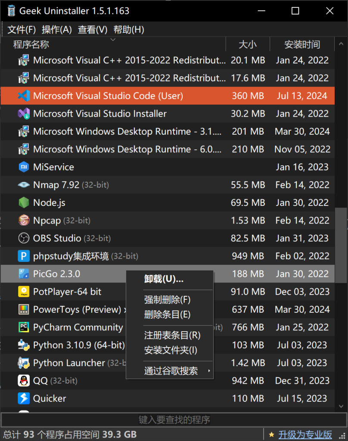The width and height of the screenshot is (348, 441).
Task: Select the phpstudy集成环境 entry
Action: pyautogui.click(x=168, y=256)
